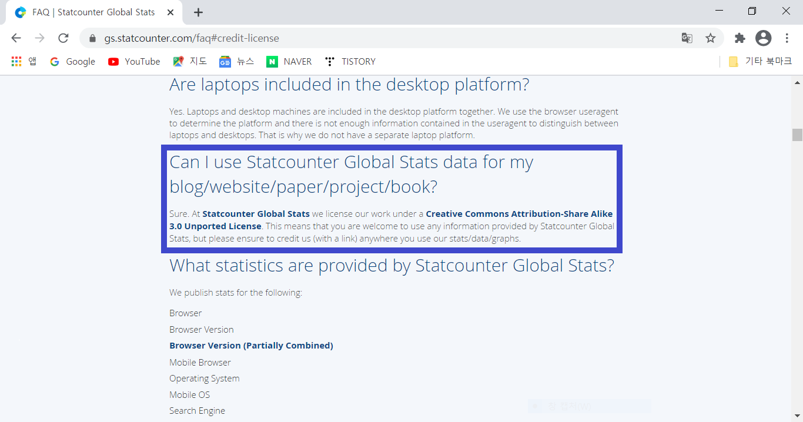Click the heading about using Statcounter Global Stats data
The image size is (803, 422).
coord(351,175)
